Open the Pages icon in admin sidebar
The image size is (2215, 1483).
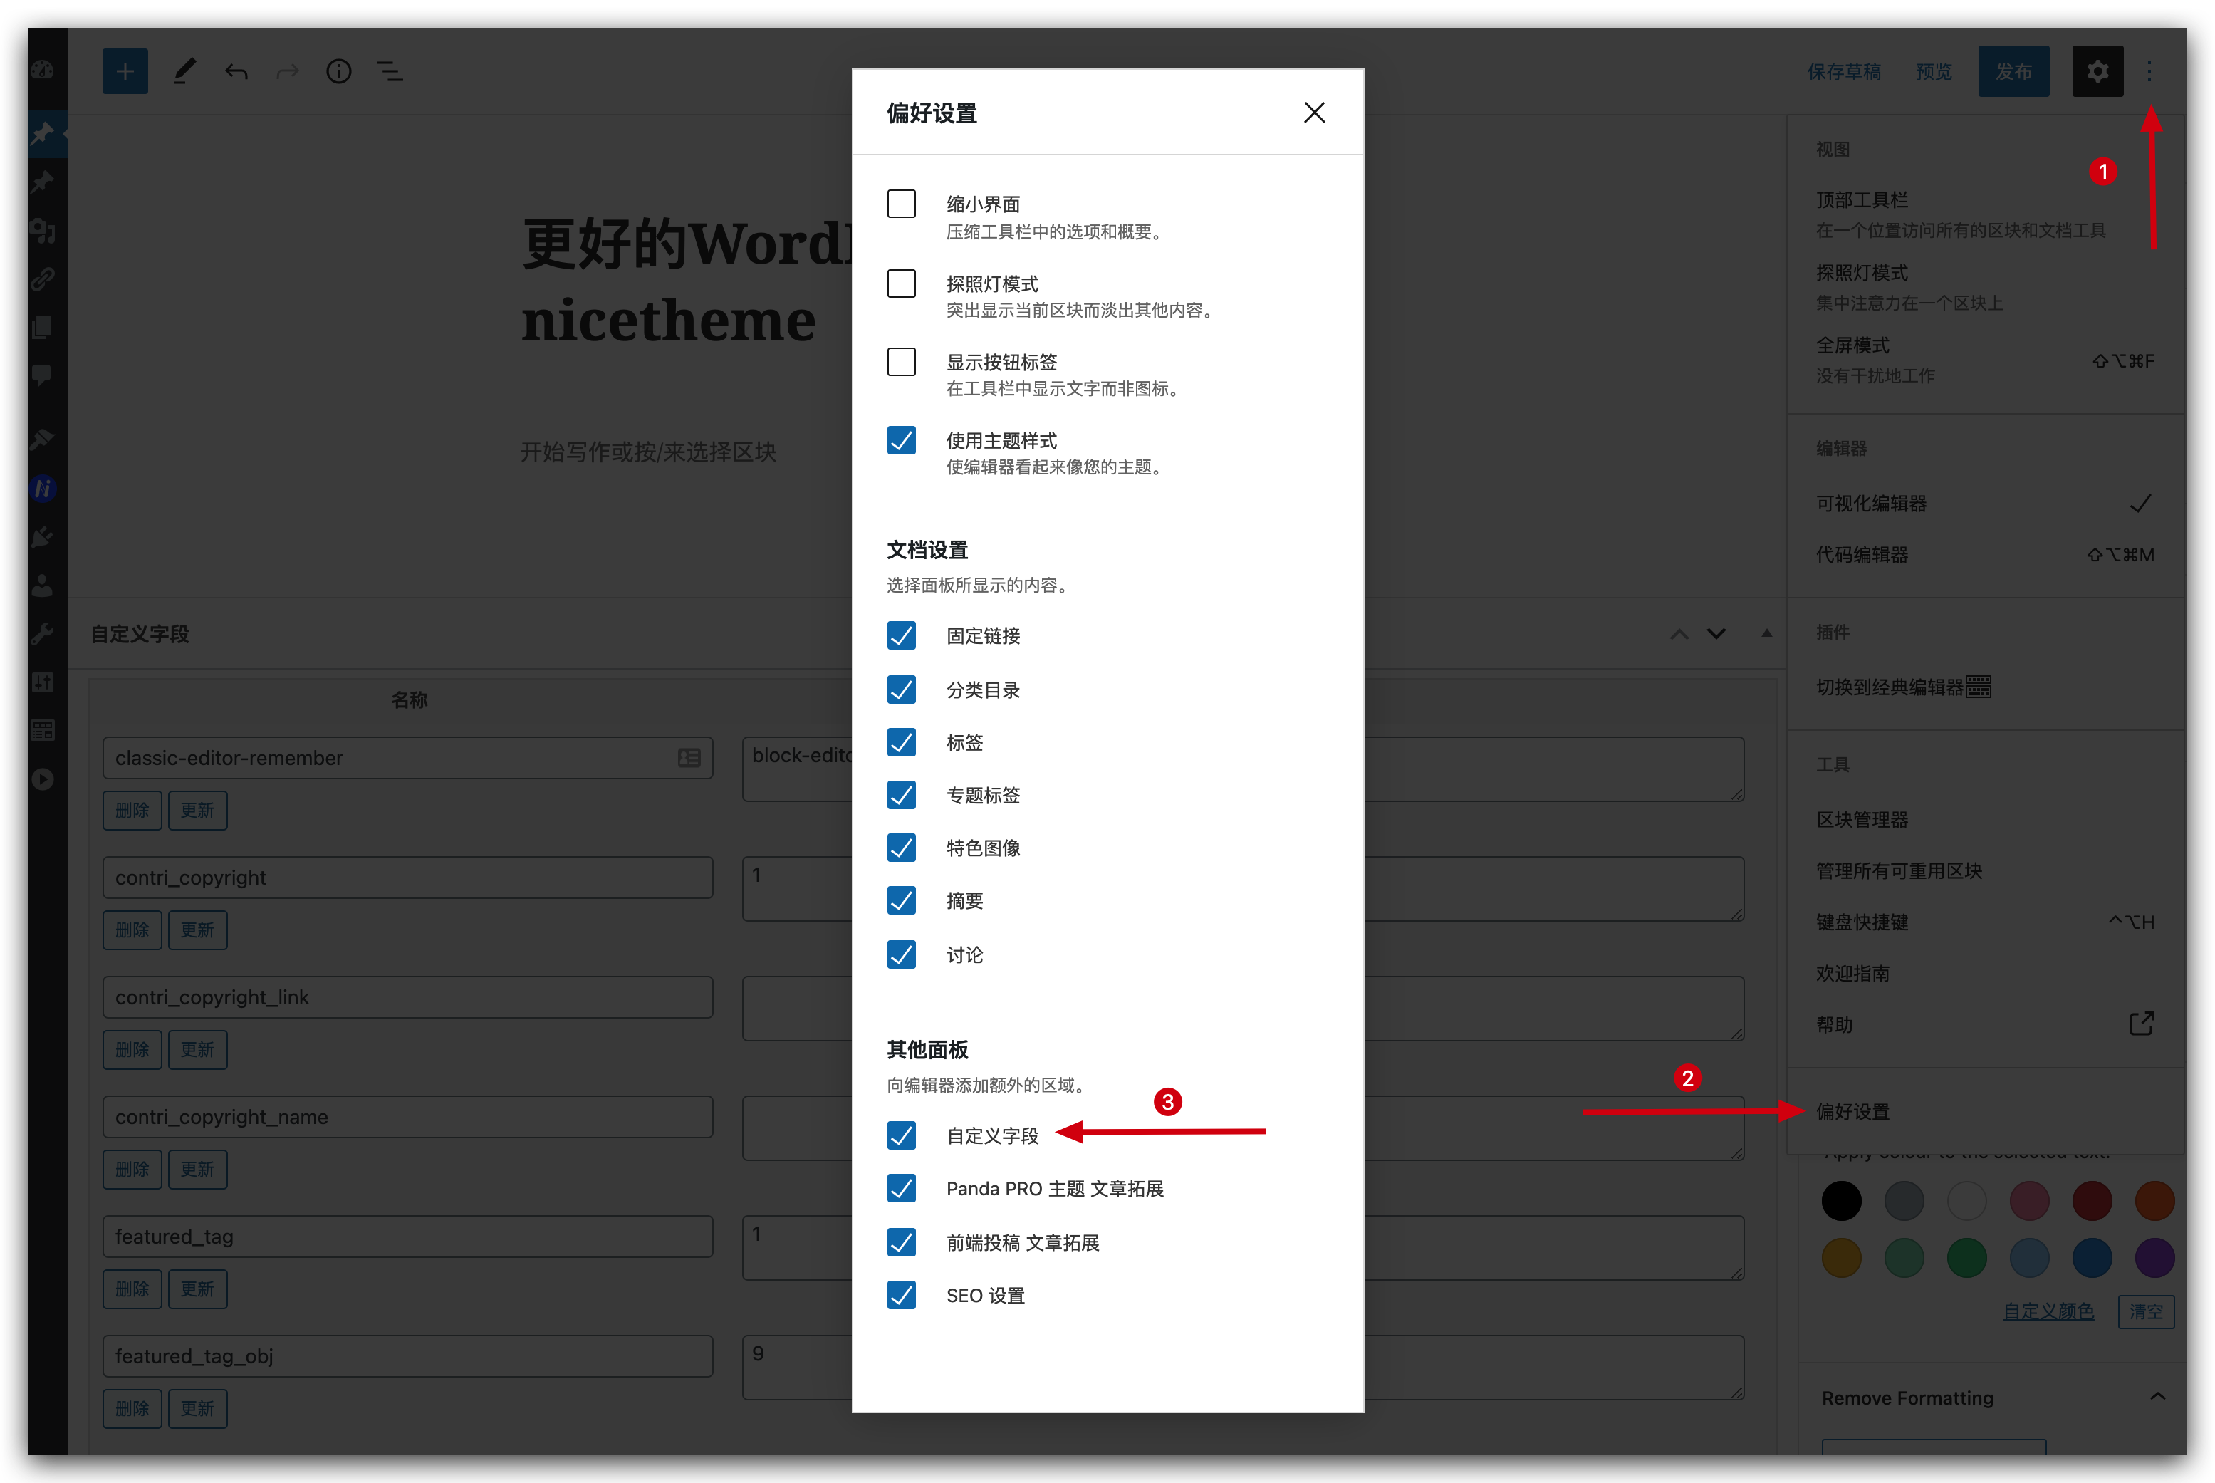pos(43,327)
